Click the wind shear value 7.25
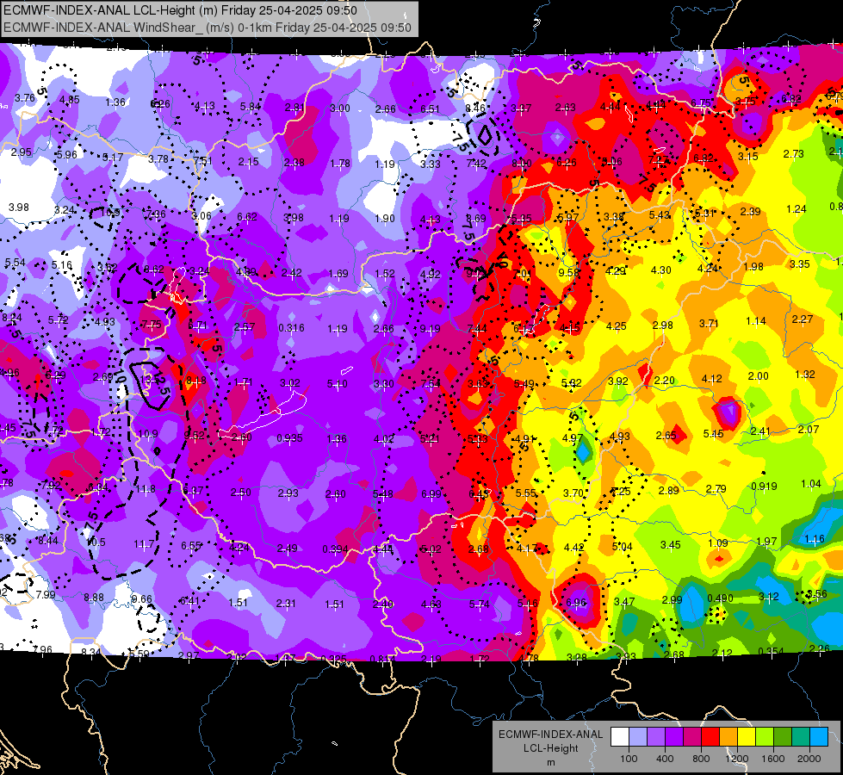Screen dimensions: 843x775 point(621,491)
